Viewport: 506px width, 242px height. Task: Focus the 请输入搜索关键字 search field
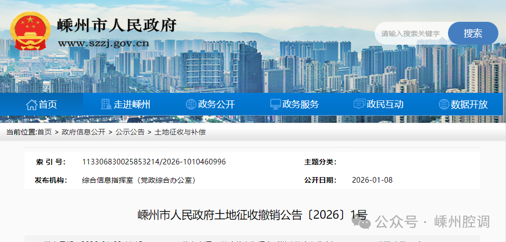(x=410, y=33)
